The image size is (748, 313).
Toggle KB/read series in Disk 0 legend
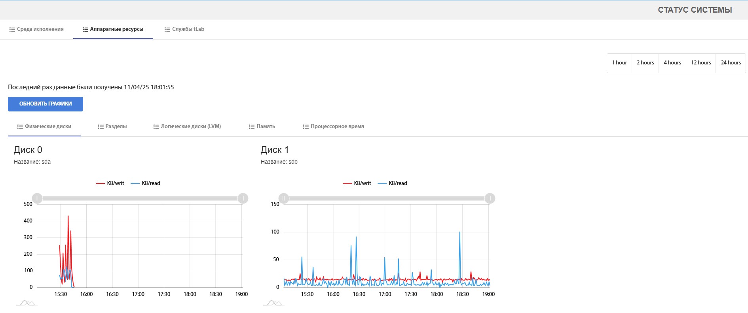click(146, 183)
